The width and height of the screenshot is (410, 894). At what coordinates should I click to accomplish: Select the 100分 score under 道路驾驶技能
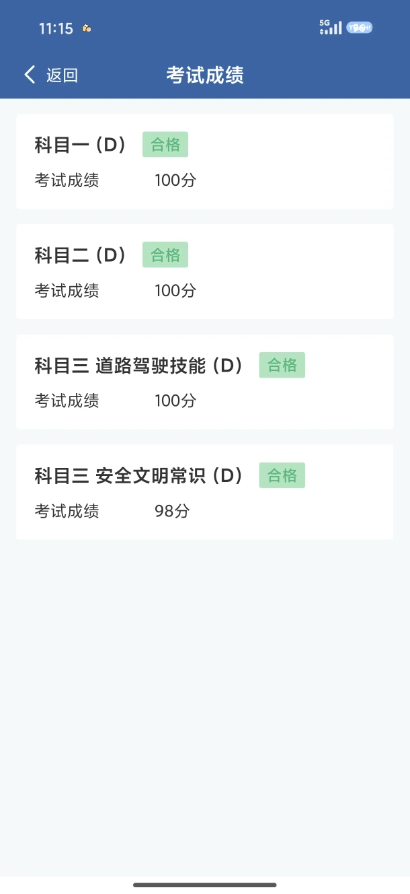[x=175, y=401]
